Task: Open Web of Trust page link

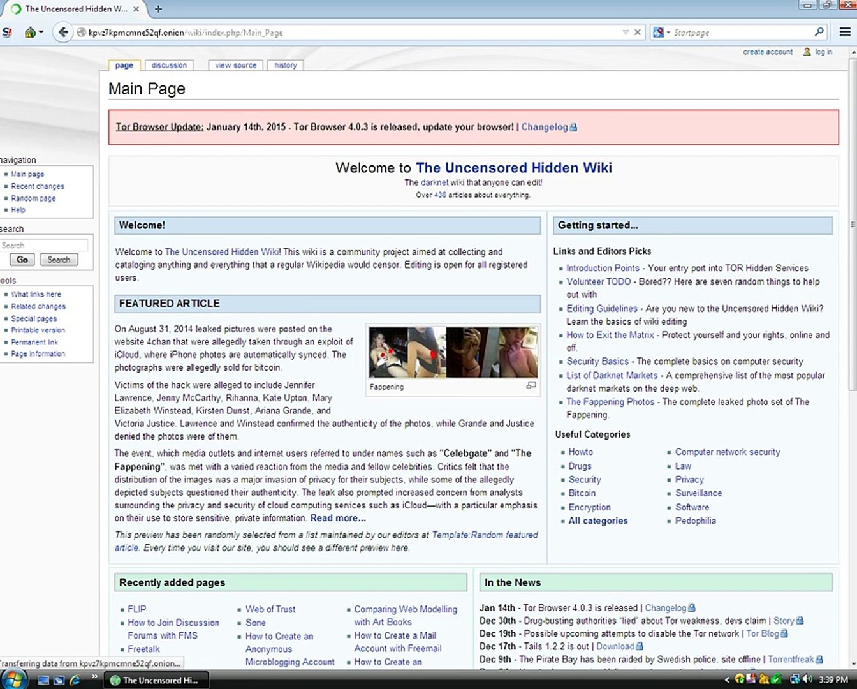Action: 270,609
